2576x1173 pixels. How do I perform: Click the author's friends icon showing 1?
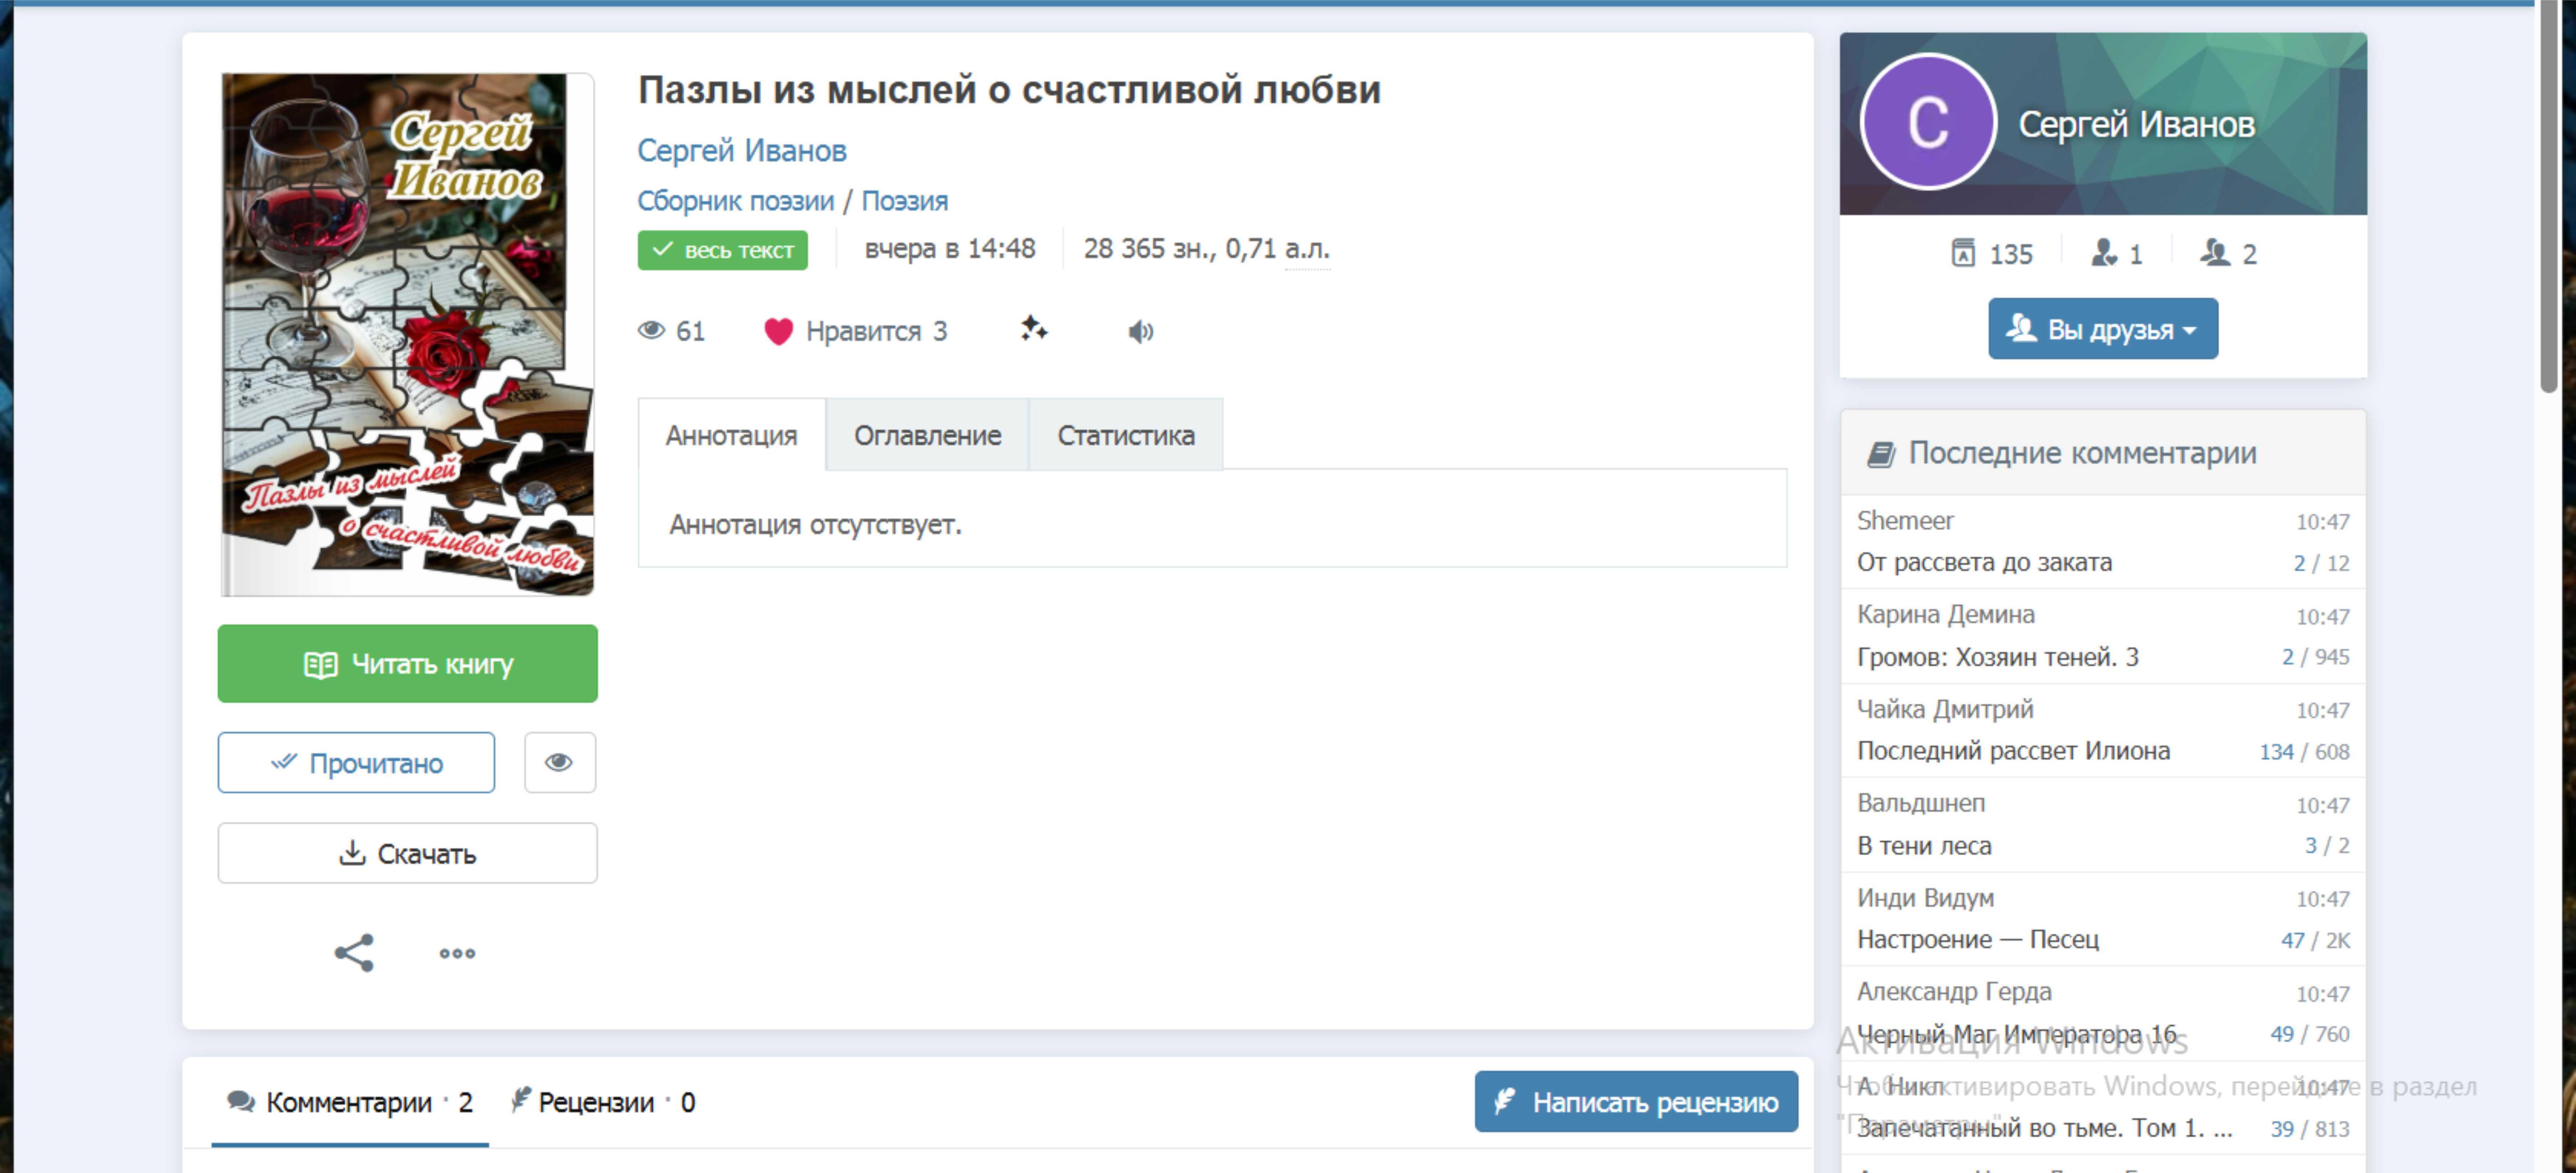pos(2104,253)
